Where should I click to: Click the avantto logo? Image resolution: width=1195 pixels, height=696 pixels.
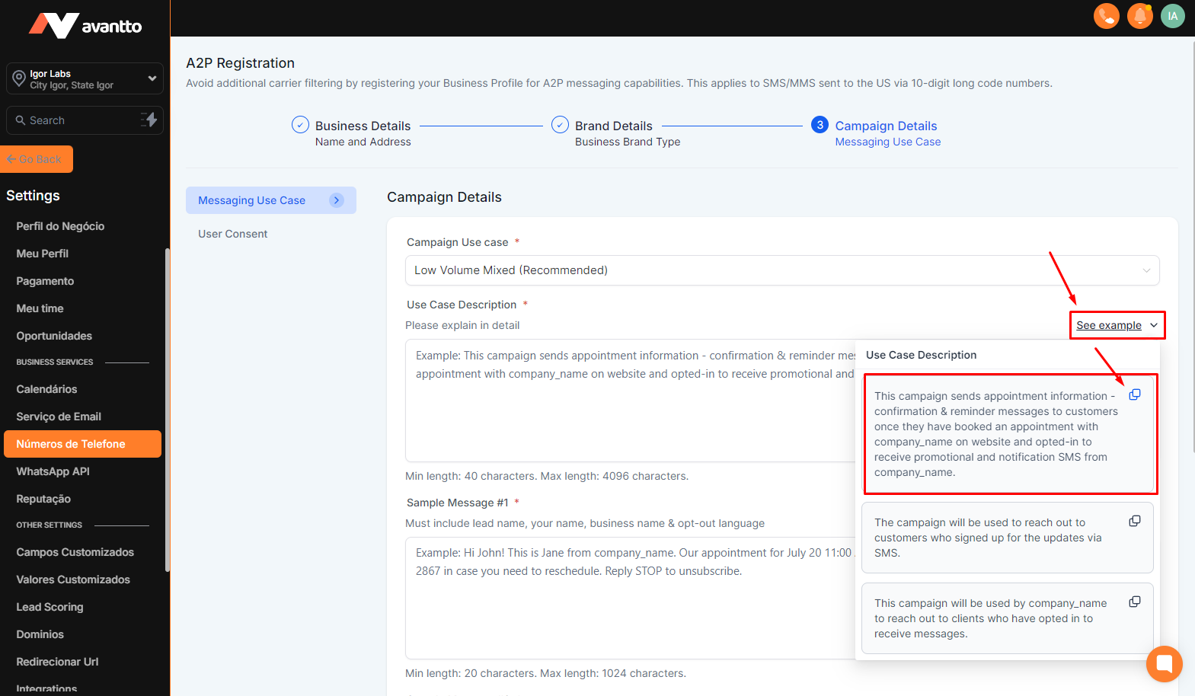pos(85,26)
